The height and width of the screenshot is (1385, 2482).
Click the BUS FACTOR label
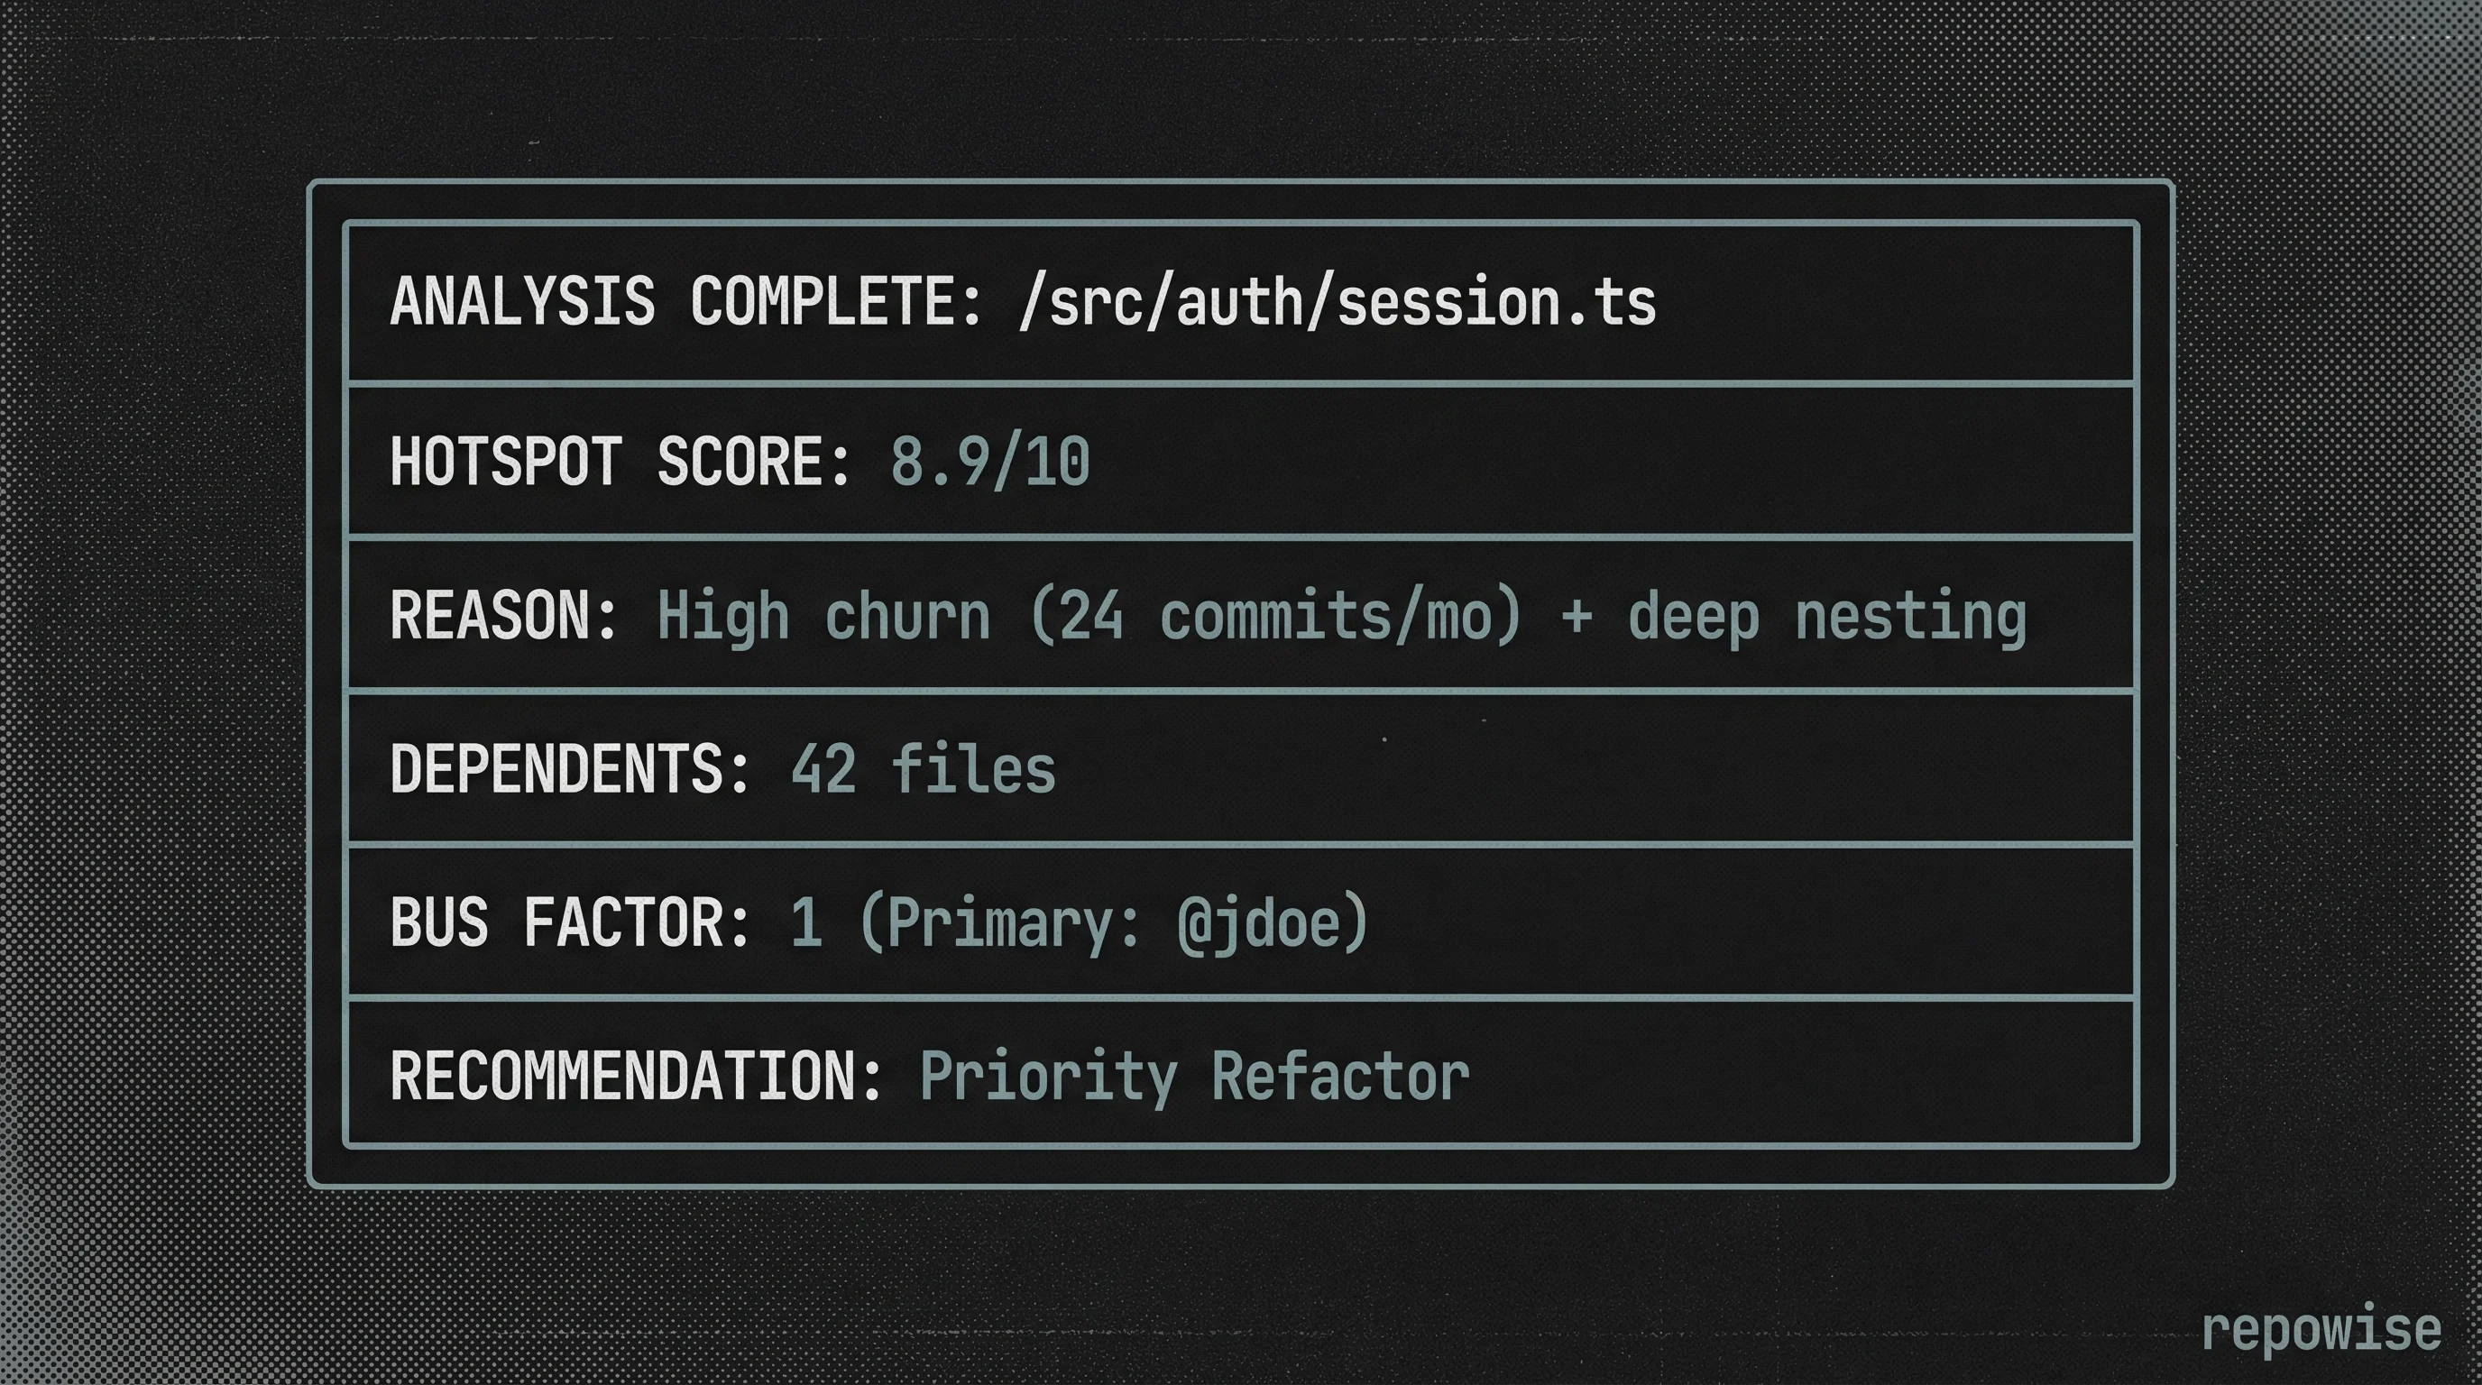point(569,922)
